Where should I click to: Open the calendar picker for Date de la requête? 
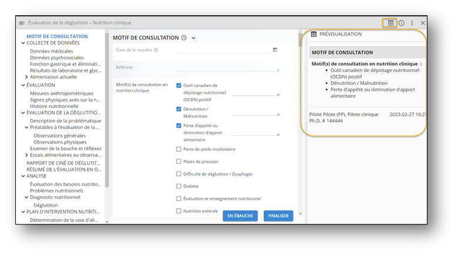point(275,50)
